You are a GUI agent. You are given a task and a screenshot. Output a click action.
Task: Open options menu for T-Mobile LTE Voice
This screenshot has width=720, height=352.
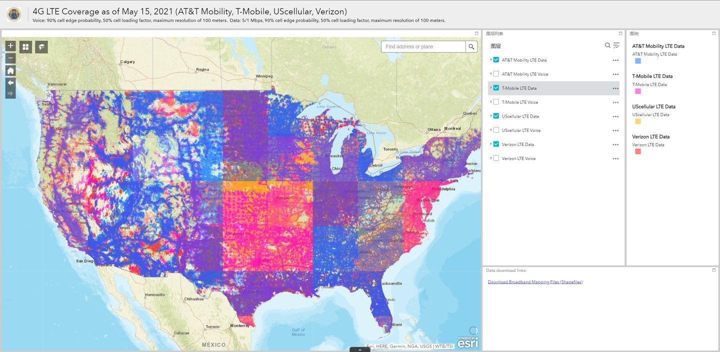click(x=615, y=102)
